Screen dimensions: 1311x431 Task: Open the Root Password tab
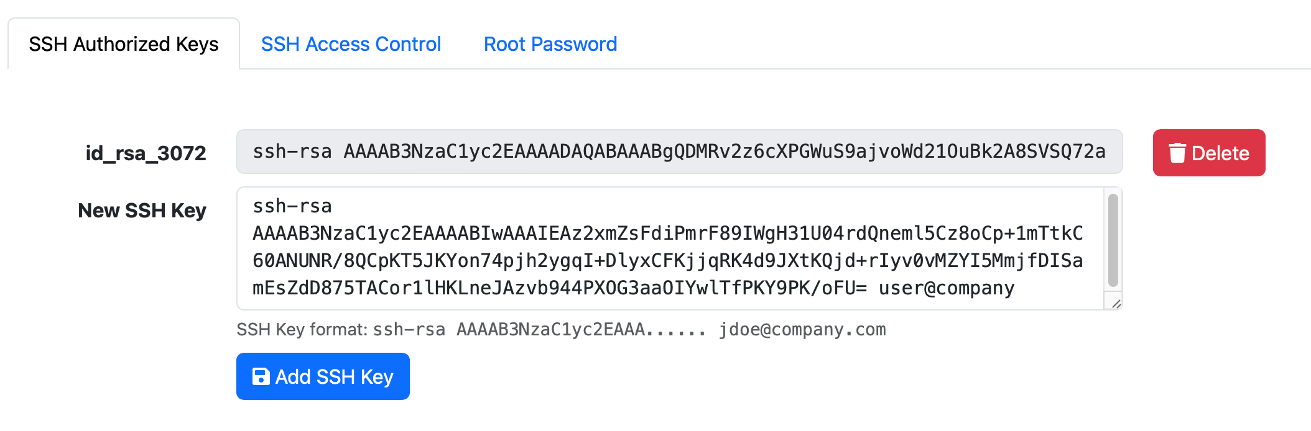tap(550, 43)
